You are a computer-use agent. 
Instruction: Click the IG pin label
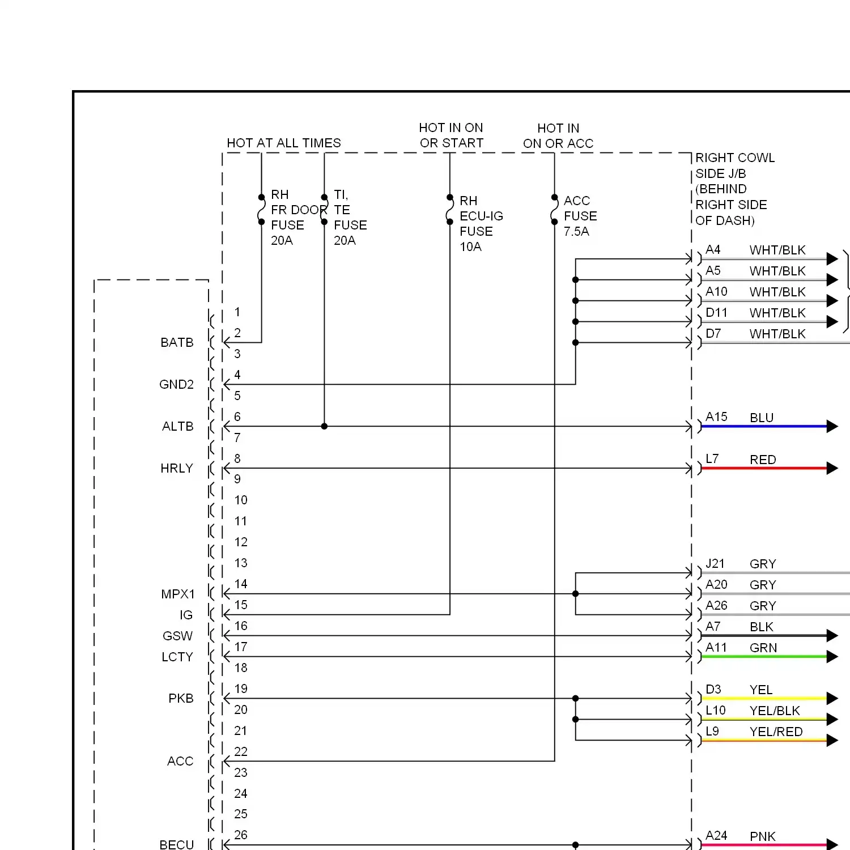click(186, 615)
